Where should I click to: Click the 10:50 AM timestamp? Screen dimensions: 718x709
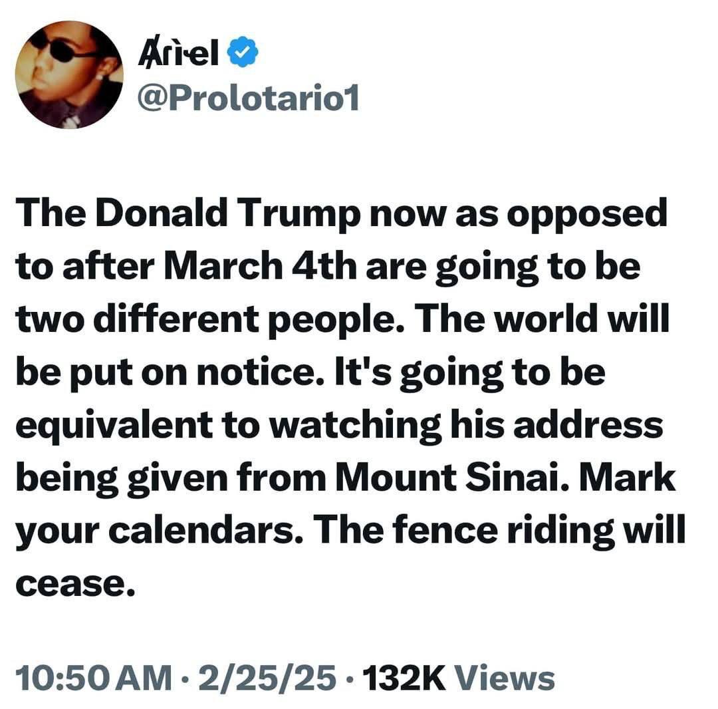click(x=93, y=678)
